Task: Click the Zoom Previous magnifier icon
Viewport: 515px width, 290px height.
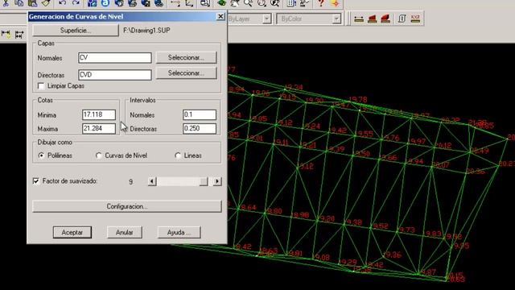Action: 274,3
